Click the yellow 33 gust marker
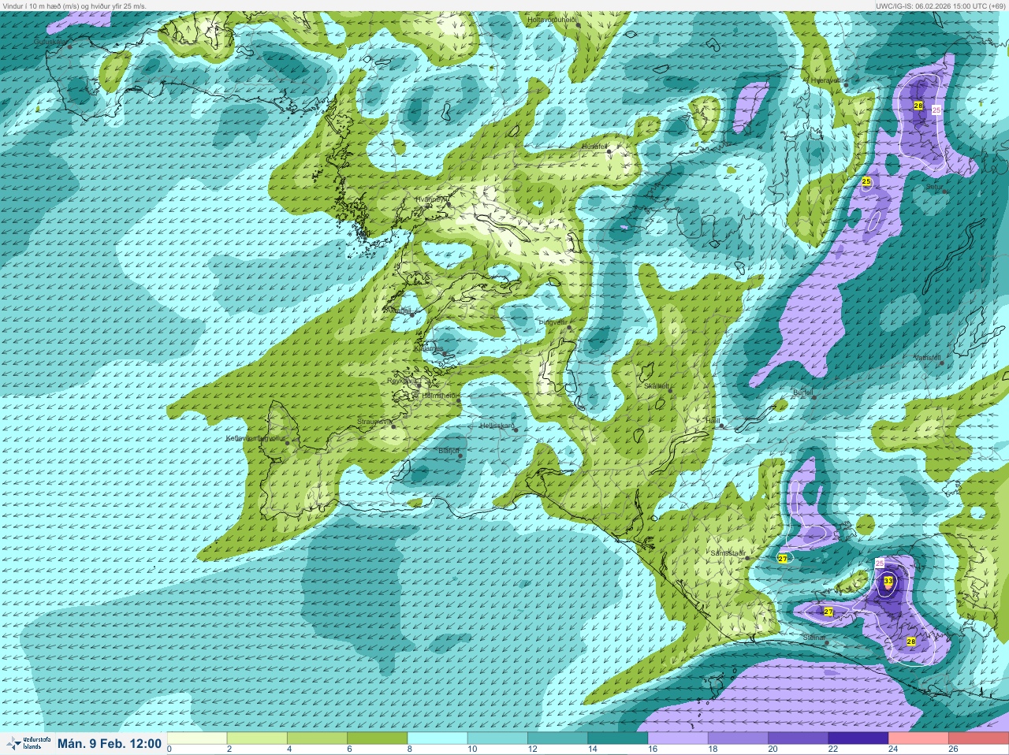 pos(888,582)
